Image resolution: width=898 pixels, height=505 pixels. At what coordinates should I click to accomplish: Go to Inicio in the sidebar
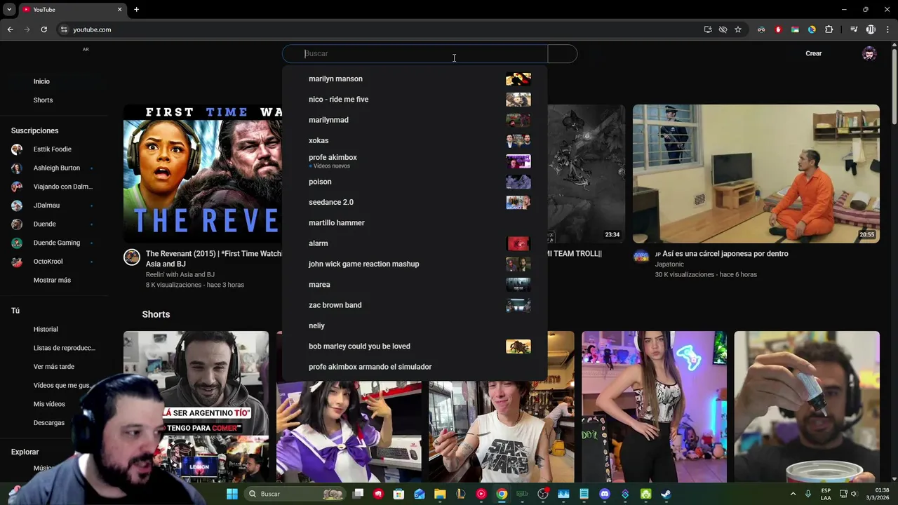(41, 81)
